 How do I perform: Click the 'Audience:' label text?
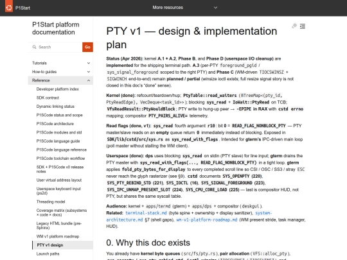(116, 206)
